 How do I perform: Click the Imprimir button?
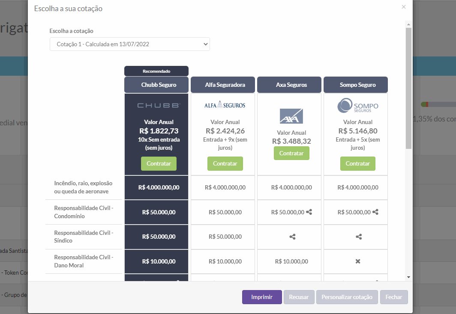point(262,297)
